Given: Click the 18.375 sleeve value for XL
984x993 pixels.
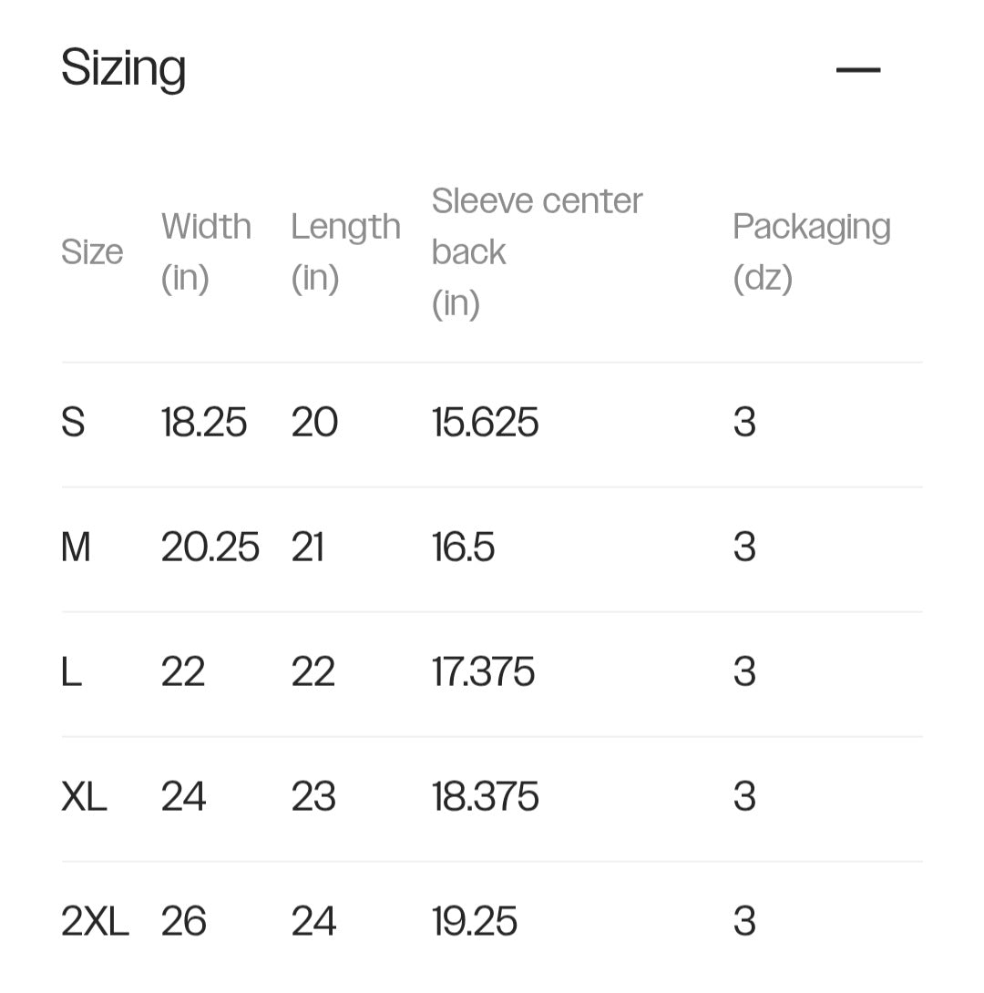Looking at the screenshot, I should pos(485,797).
